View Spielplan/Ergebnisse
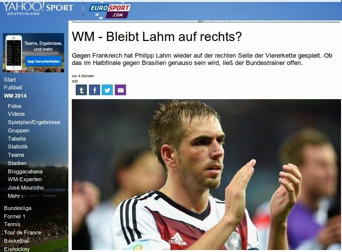342x252 pixels. 34,122
